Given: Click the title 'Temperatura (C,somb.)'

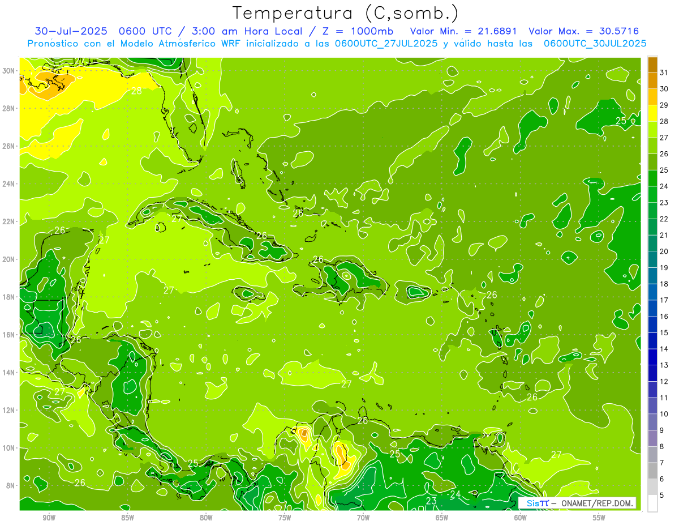Looking at the screenshot, I should 346,13.
